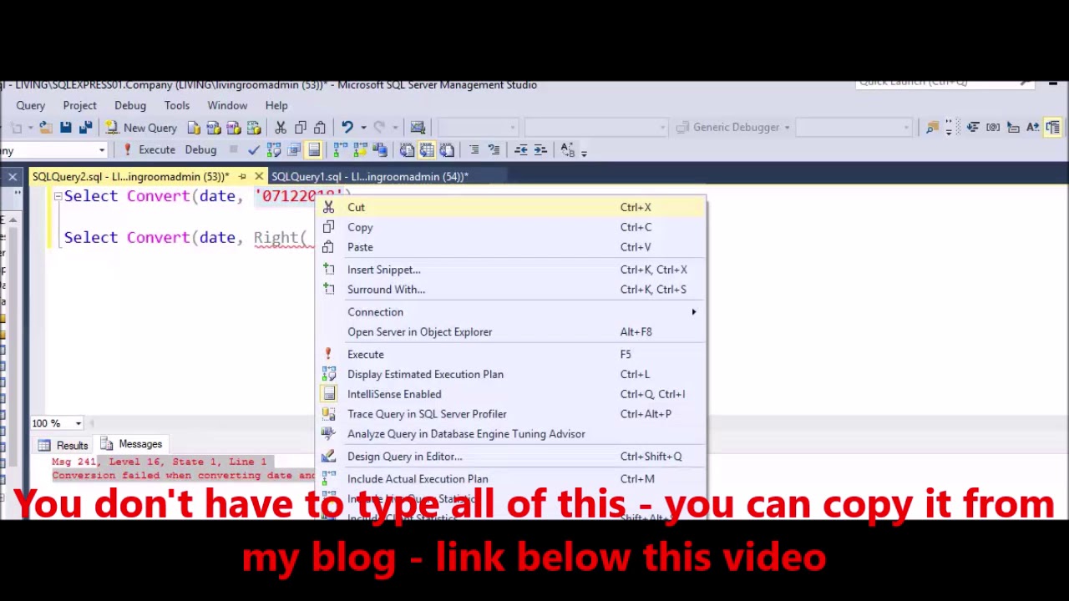This screenshot has width=1069, height=601.
Task: Select Surround With... in the context menu
Action: [x=511, y=290]
